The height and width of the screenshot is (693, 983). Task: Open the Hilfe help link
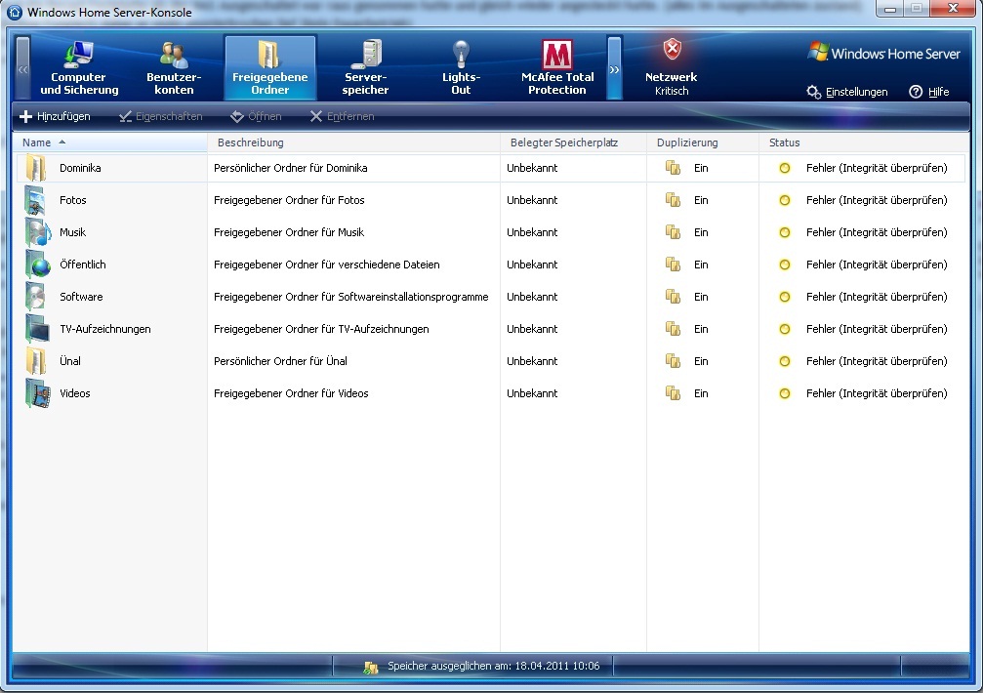[x=929, y=92]
